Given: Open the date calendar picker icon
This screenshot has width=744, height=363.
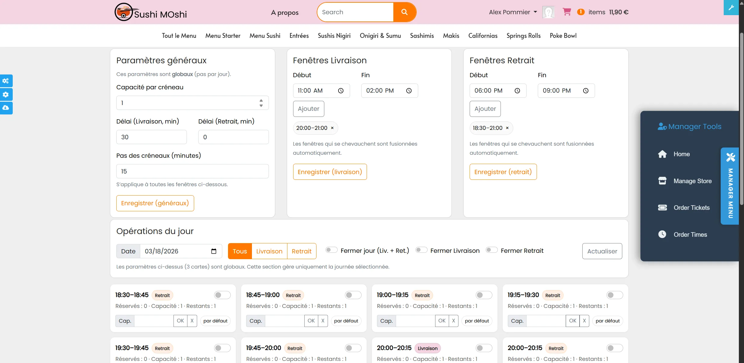Looking at the screenshot, I should click(x=214, y=251).
